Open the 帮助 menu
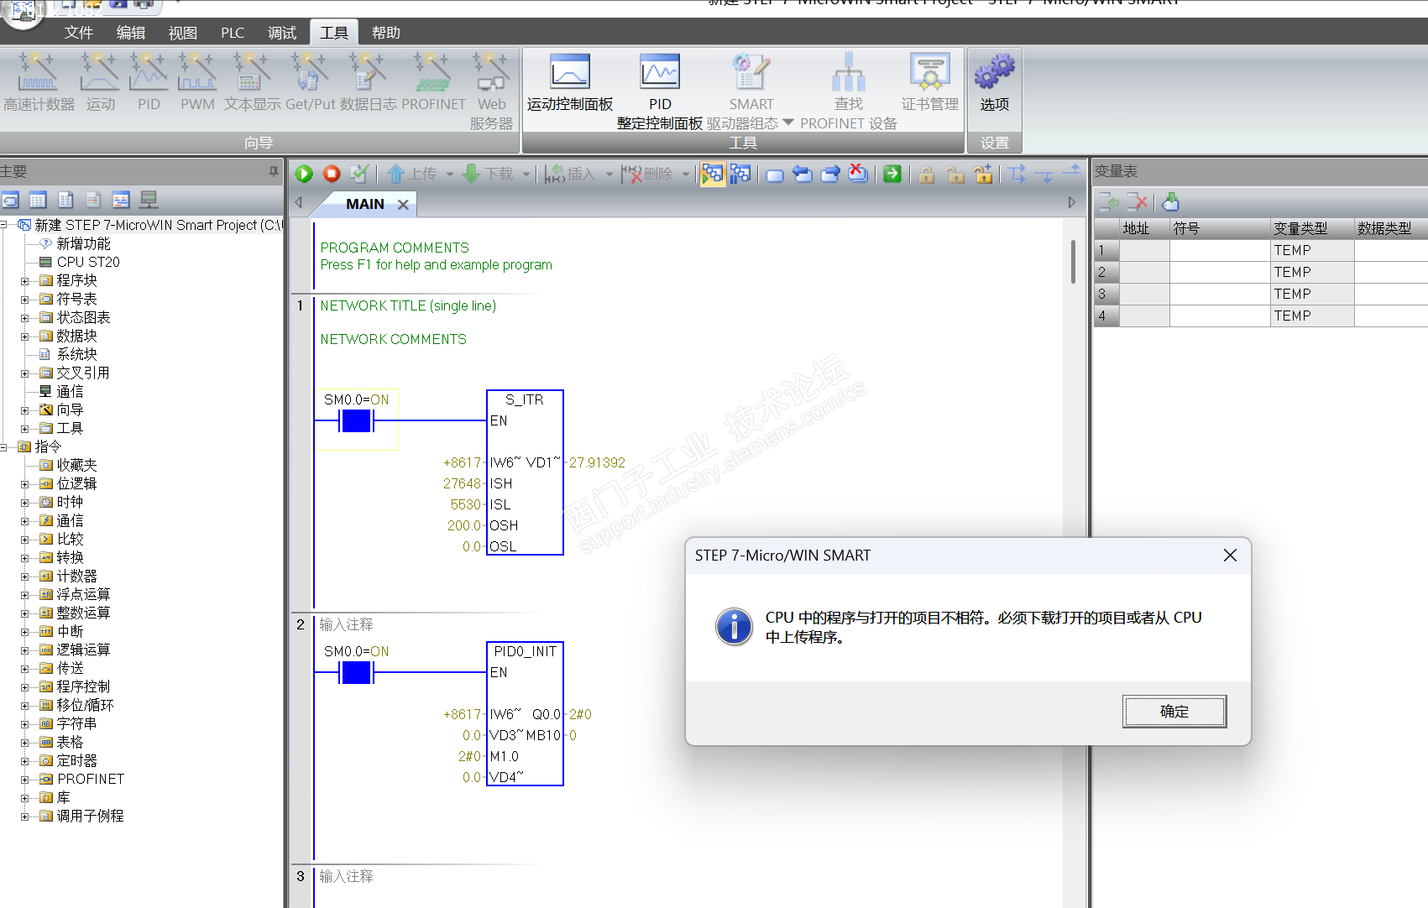The height and width of the screenshot is (908, 1428). pyautogui.click(x=386, y=33)
